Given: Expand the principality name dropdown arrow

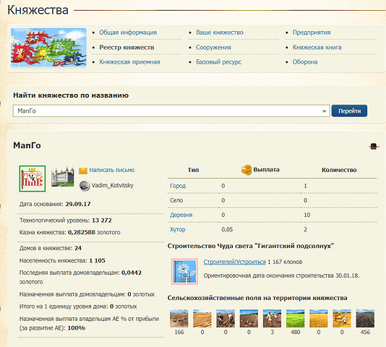Looking at the screenshot, I should coord(325,111).
